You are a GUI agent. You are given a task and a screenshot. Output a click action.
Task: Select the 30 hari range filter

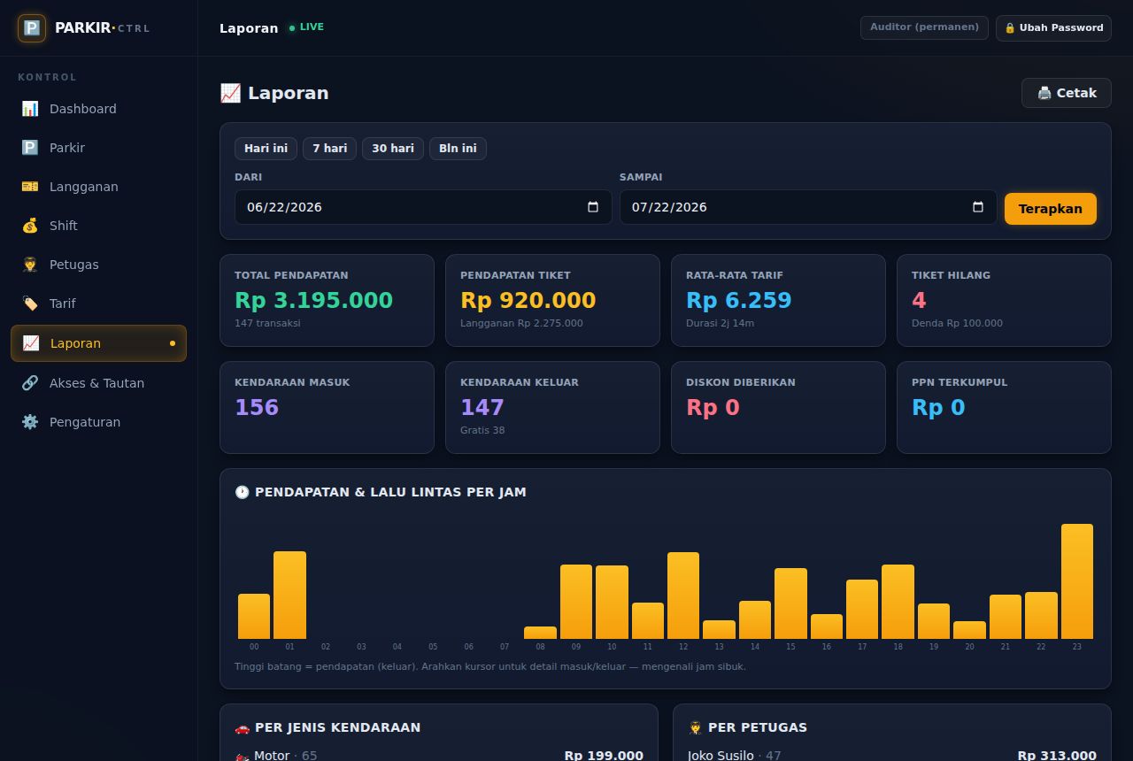coord(393,149)
